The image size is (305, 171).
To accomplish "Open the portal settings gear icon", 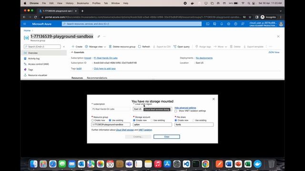I will tap(229, 24).
